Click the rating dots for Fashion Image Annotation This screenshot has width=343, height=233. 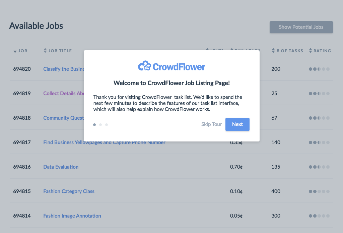pos(319,216)
